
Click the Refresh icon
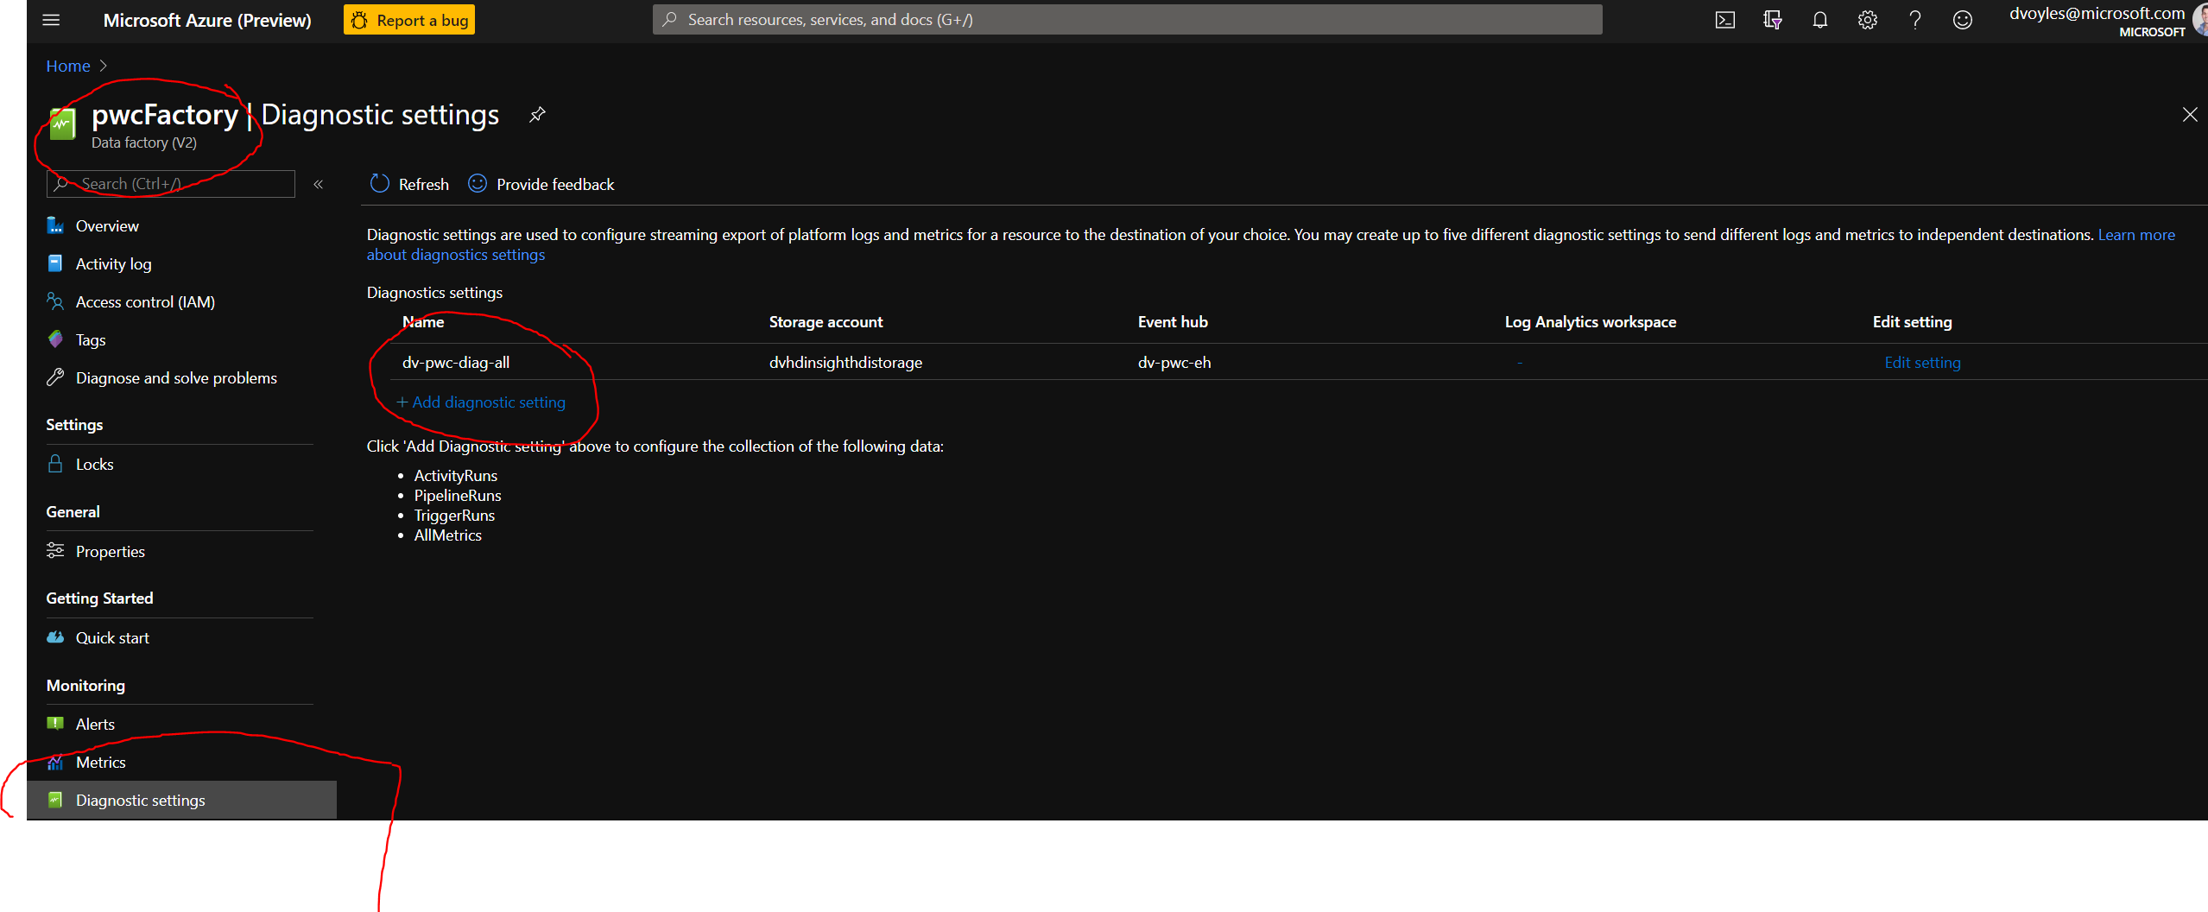[x=379, y=184]
